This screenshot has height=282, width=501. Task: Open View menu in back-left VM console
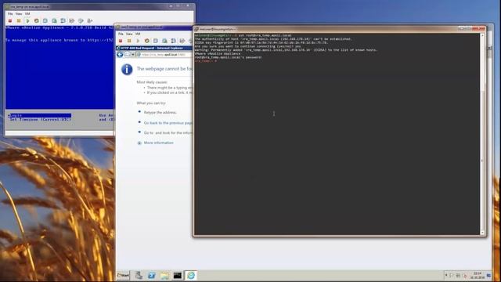[19, 14]
